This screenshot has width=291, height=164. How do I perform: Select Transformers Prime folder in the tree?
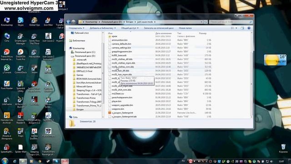point(86,98)
